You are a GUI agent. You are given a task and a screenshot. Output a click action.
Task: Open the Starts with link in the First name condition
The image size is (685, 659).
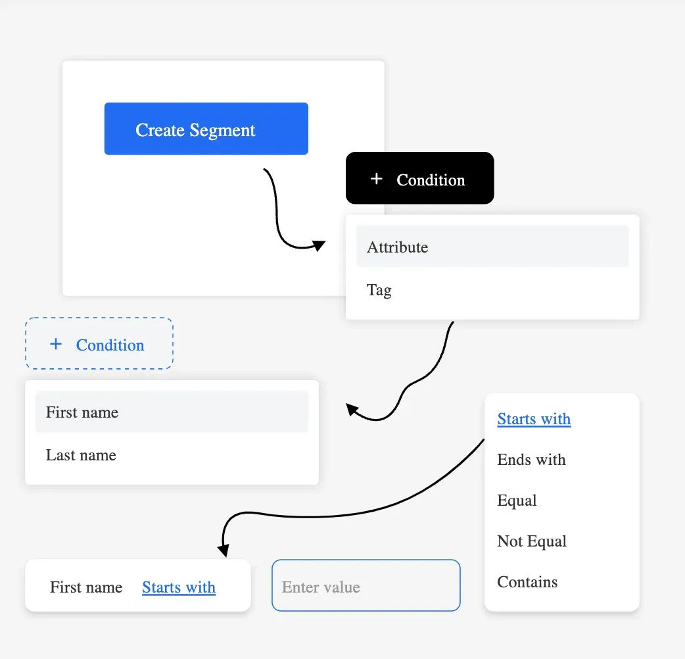[x=179, y=587]
